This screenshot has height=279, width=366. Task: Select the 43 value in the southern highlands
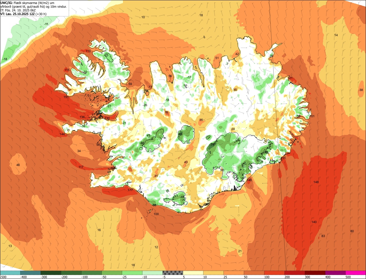coord(186,162)
